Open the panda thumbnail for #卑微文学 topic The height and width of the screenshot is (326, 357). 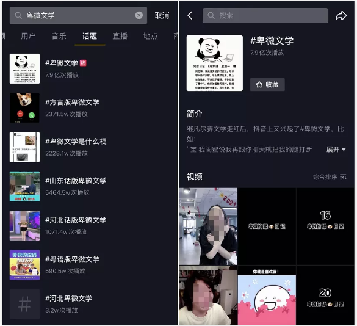24,68
